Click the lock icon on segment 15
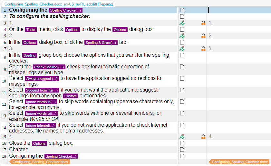The image size is (271, 166). coord(203,137)
